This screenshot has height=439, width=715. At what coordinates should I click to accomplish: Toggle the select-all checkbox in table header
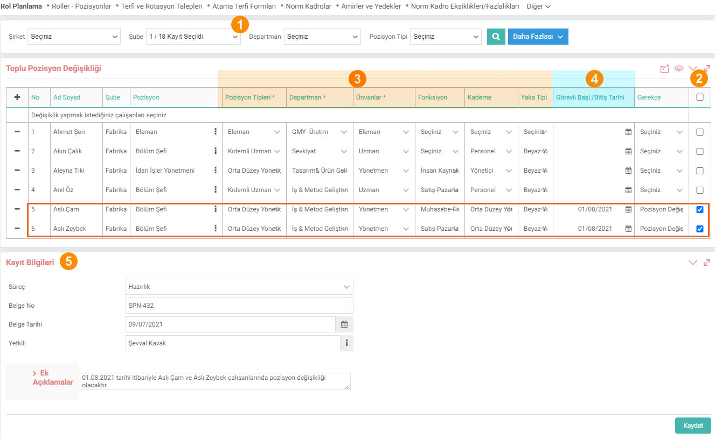coord(700,97)
